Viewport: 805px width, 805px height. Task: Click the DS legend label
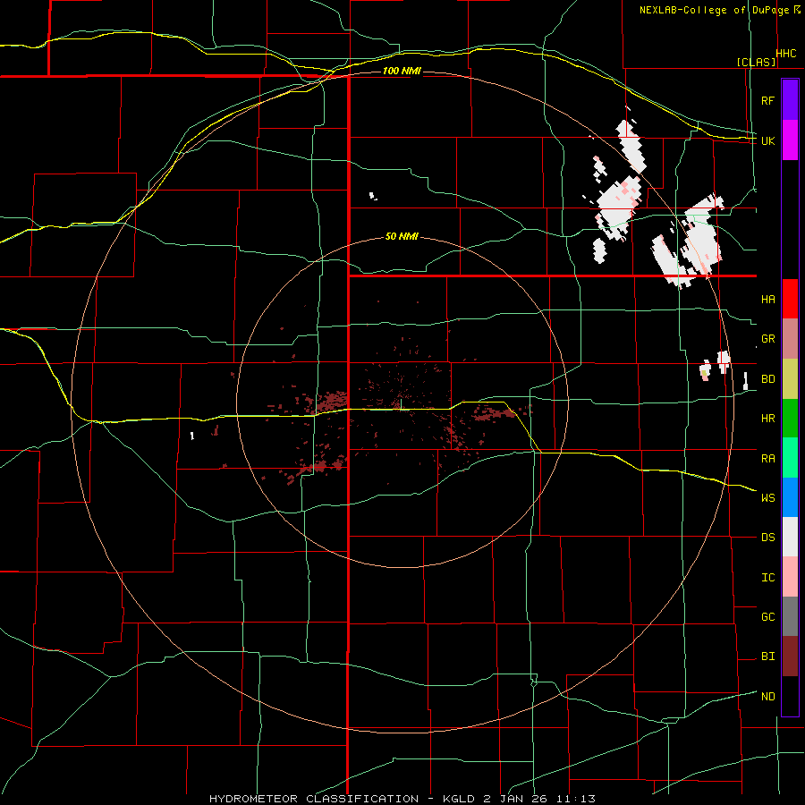[x=768, y=538]
